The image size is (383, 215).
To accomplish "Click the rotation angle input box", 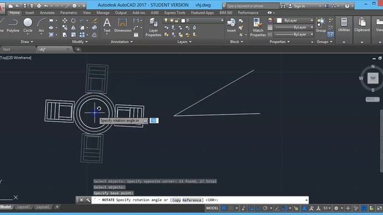I will [154, 121].
